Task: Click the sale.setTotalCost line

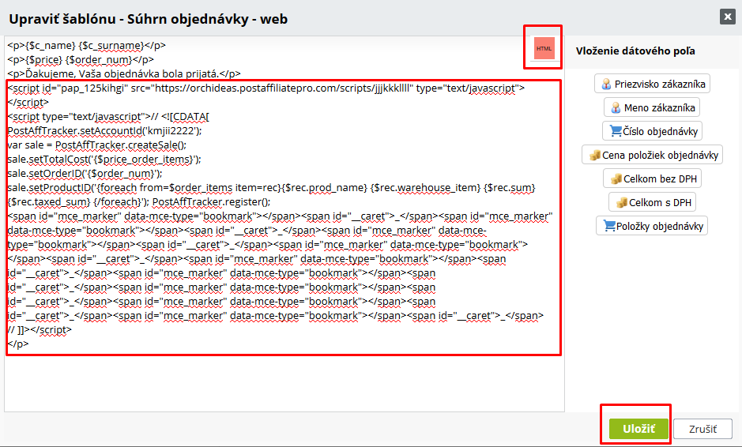Action: click(x=104, y=159)
